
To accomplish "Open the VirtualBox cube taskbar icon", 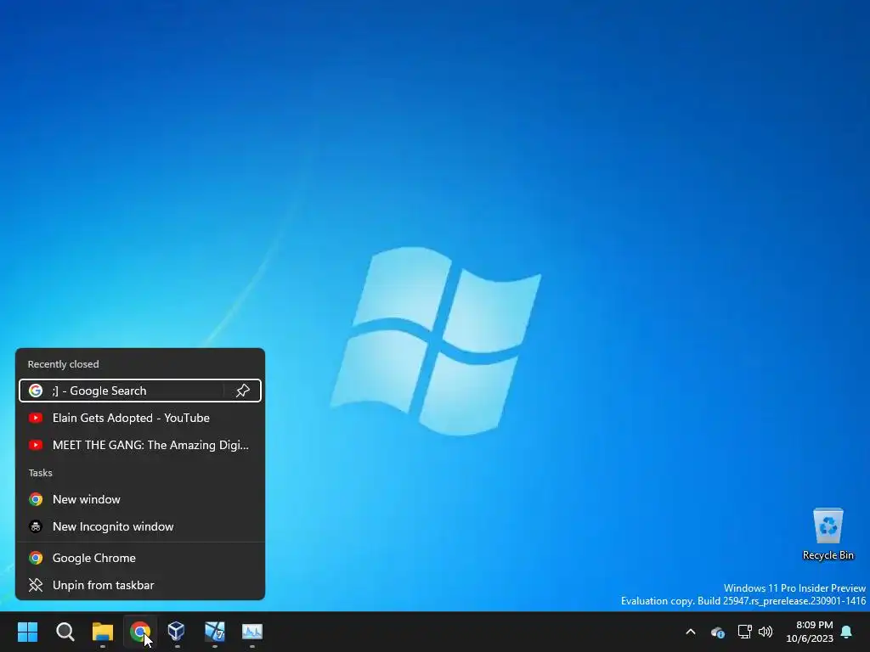I will click(x=177, y=632).
